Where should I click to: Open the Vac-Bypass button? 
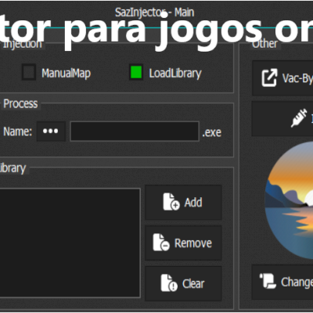pos(282,78)
